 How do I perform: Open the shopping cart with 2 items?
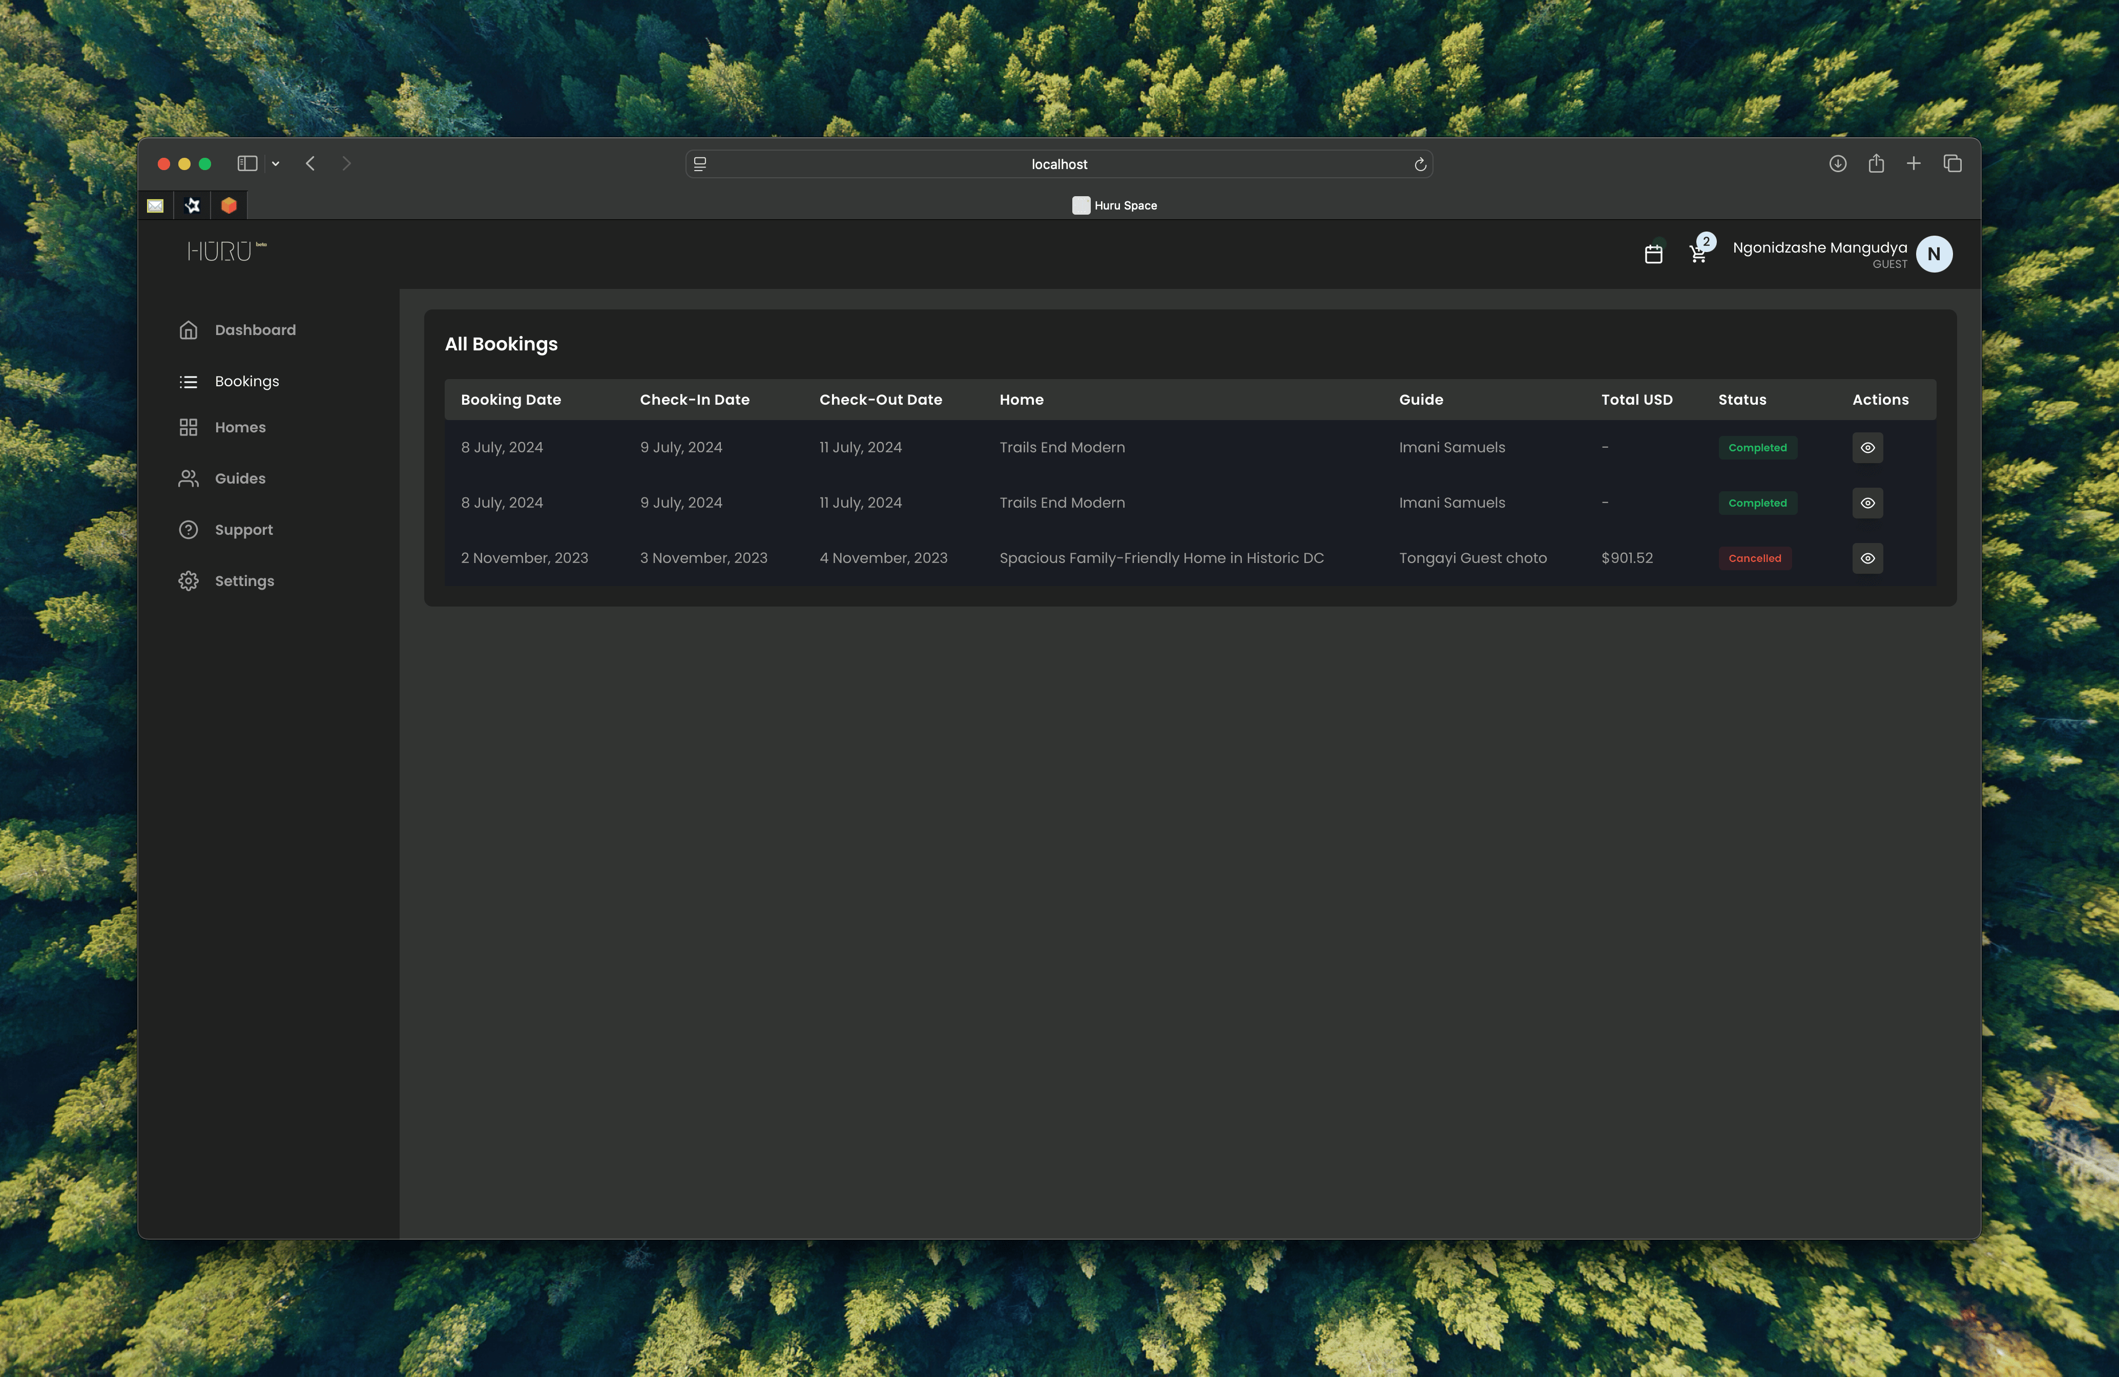[1697, 254]
